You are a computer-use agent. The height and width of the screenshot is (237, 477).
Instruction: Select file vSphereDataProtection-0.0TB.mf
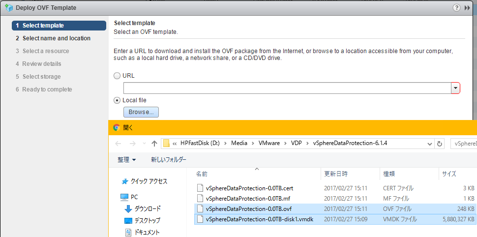248,198
